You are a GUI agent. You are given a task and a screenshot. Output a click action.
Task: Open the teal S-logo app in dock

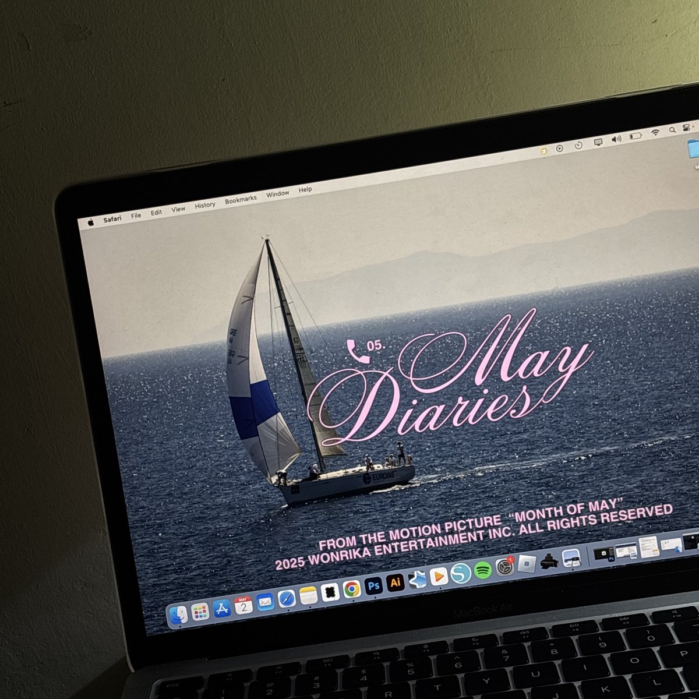(x=460, y=574)
